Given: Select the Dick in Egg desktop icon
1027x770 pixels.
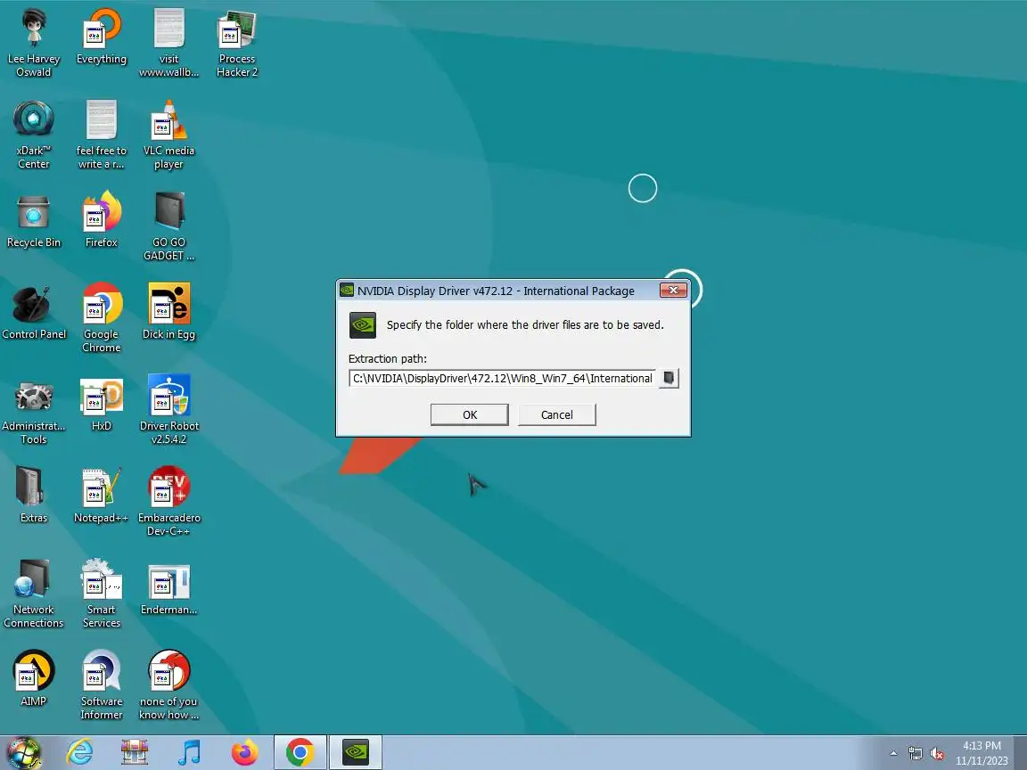Looking at the screenshot, I should click(169, 311).
